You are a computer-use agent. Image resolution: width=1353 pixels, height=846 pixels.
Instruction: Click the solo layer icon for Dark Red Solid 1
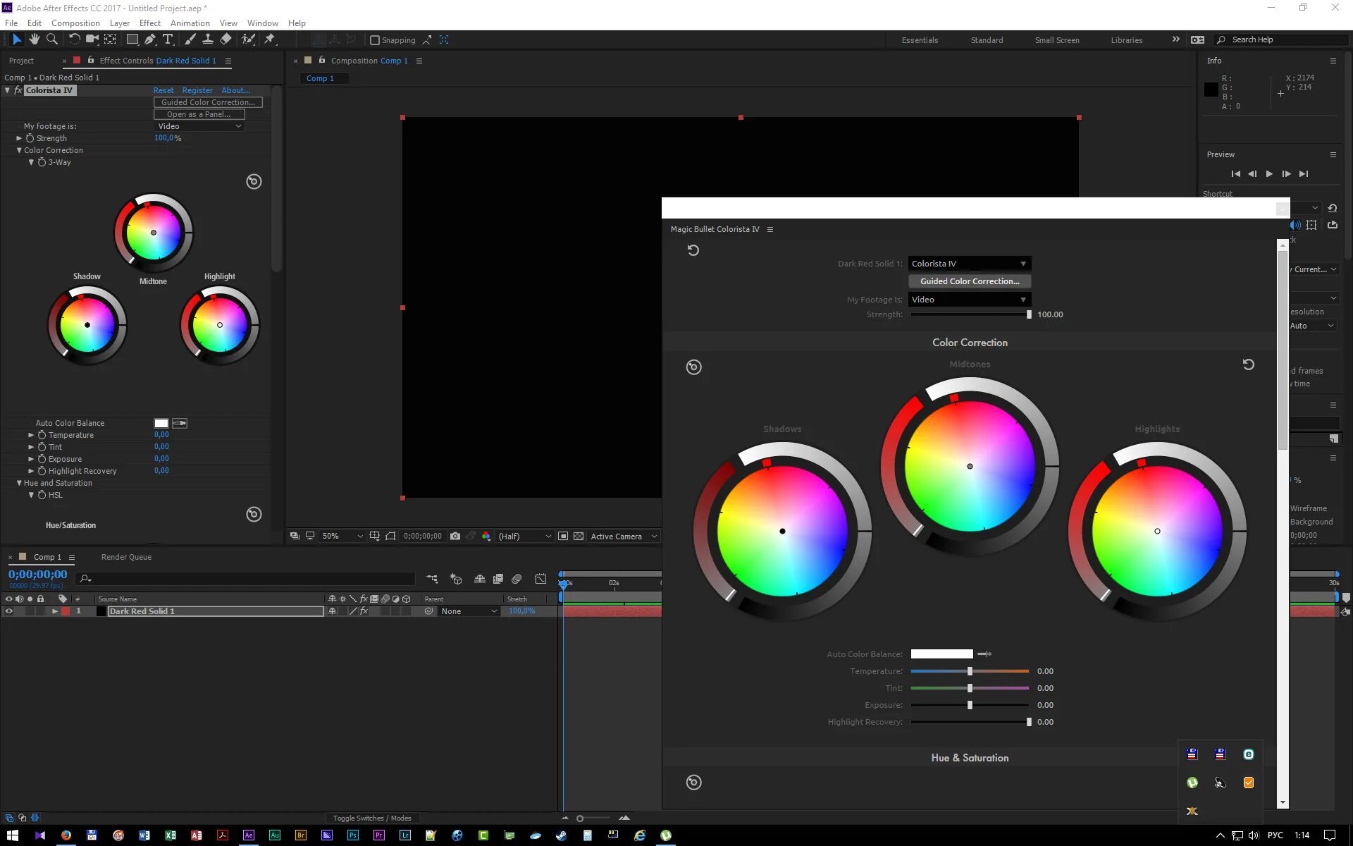(x=28, y=611)
